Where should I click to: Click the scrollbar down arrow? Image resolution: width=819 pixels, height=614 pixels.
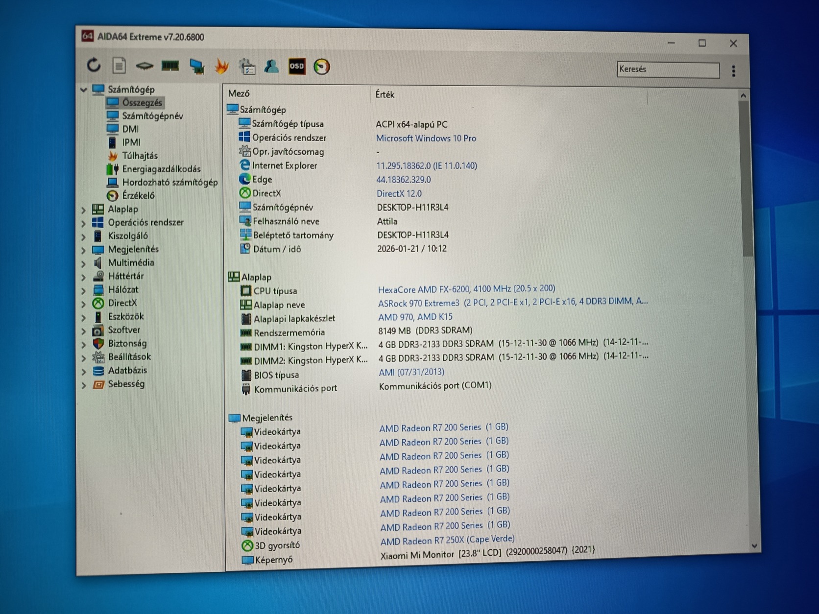coord(754,545)
